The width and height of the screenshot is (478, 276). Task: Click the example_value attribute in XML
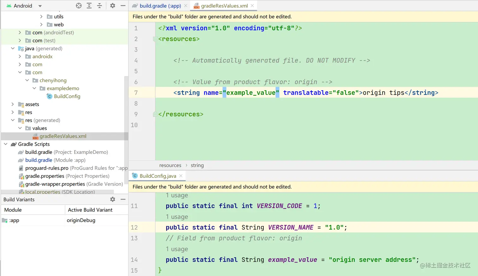251,93
